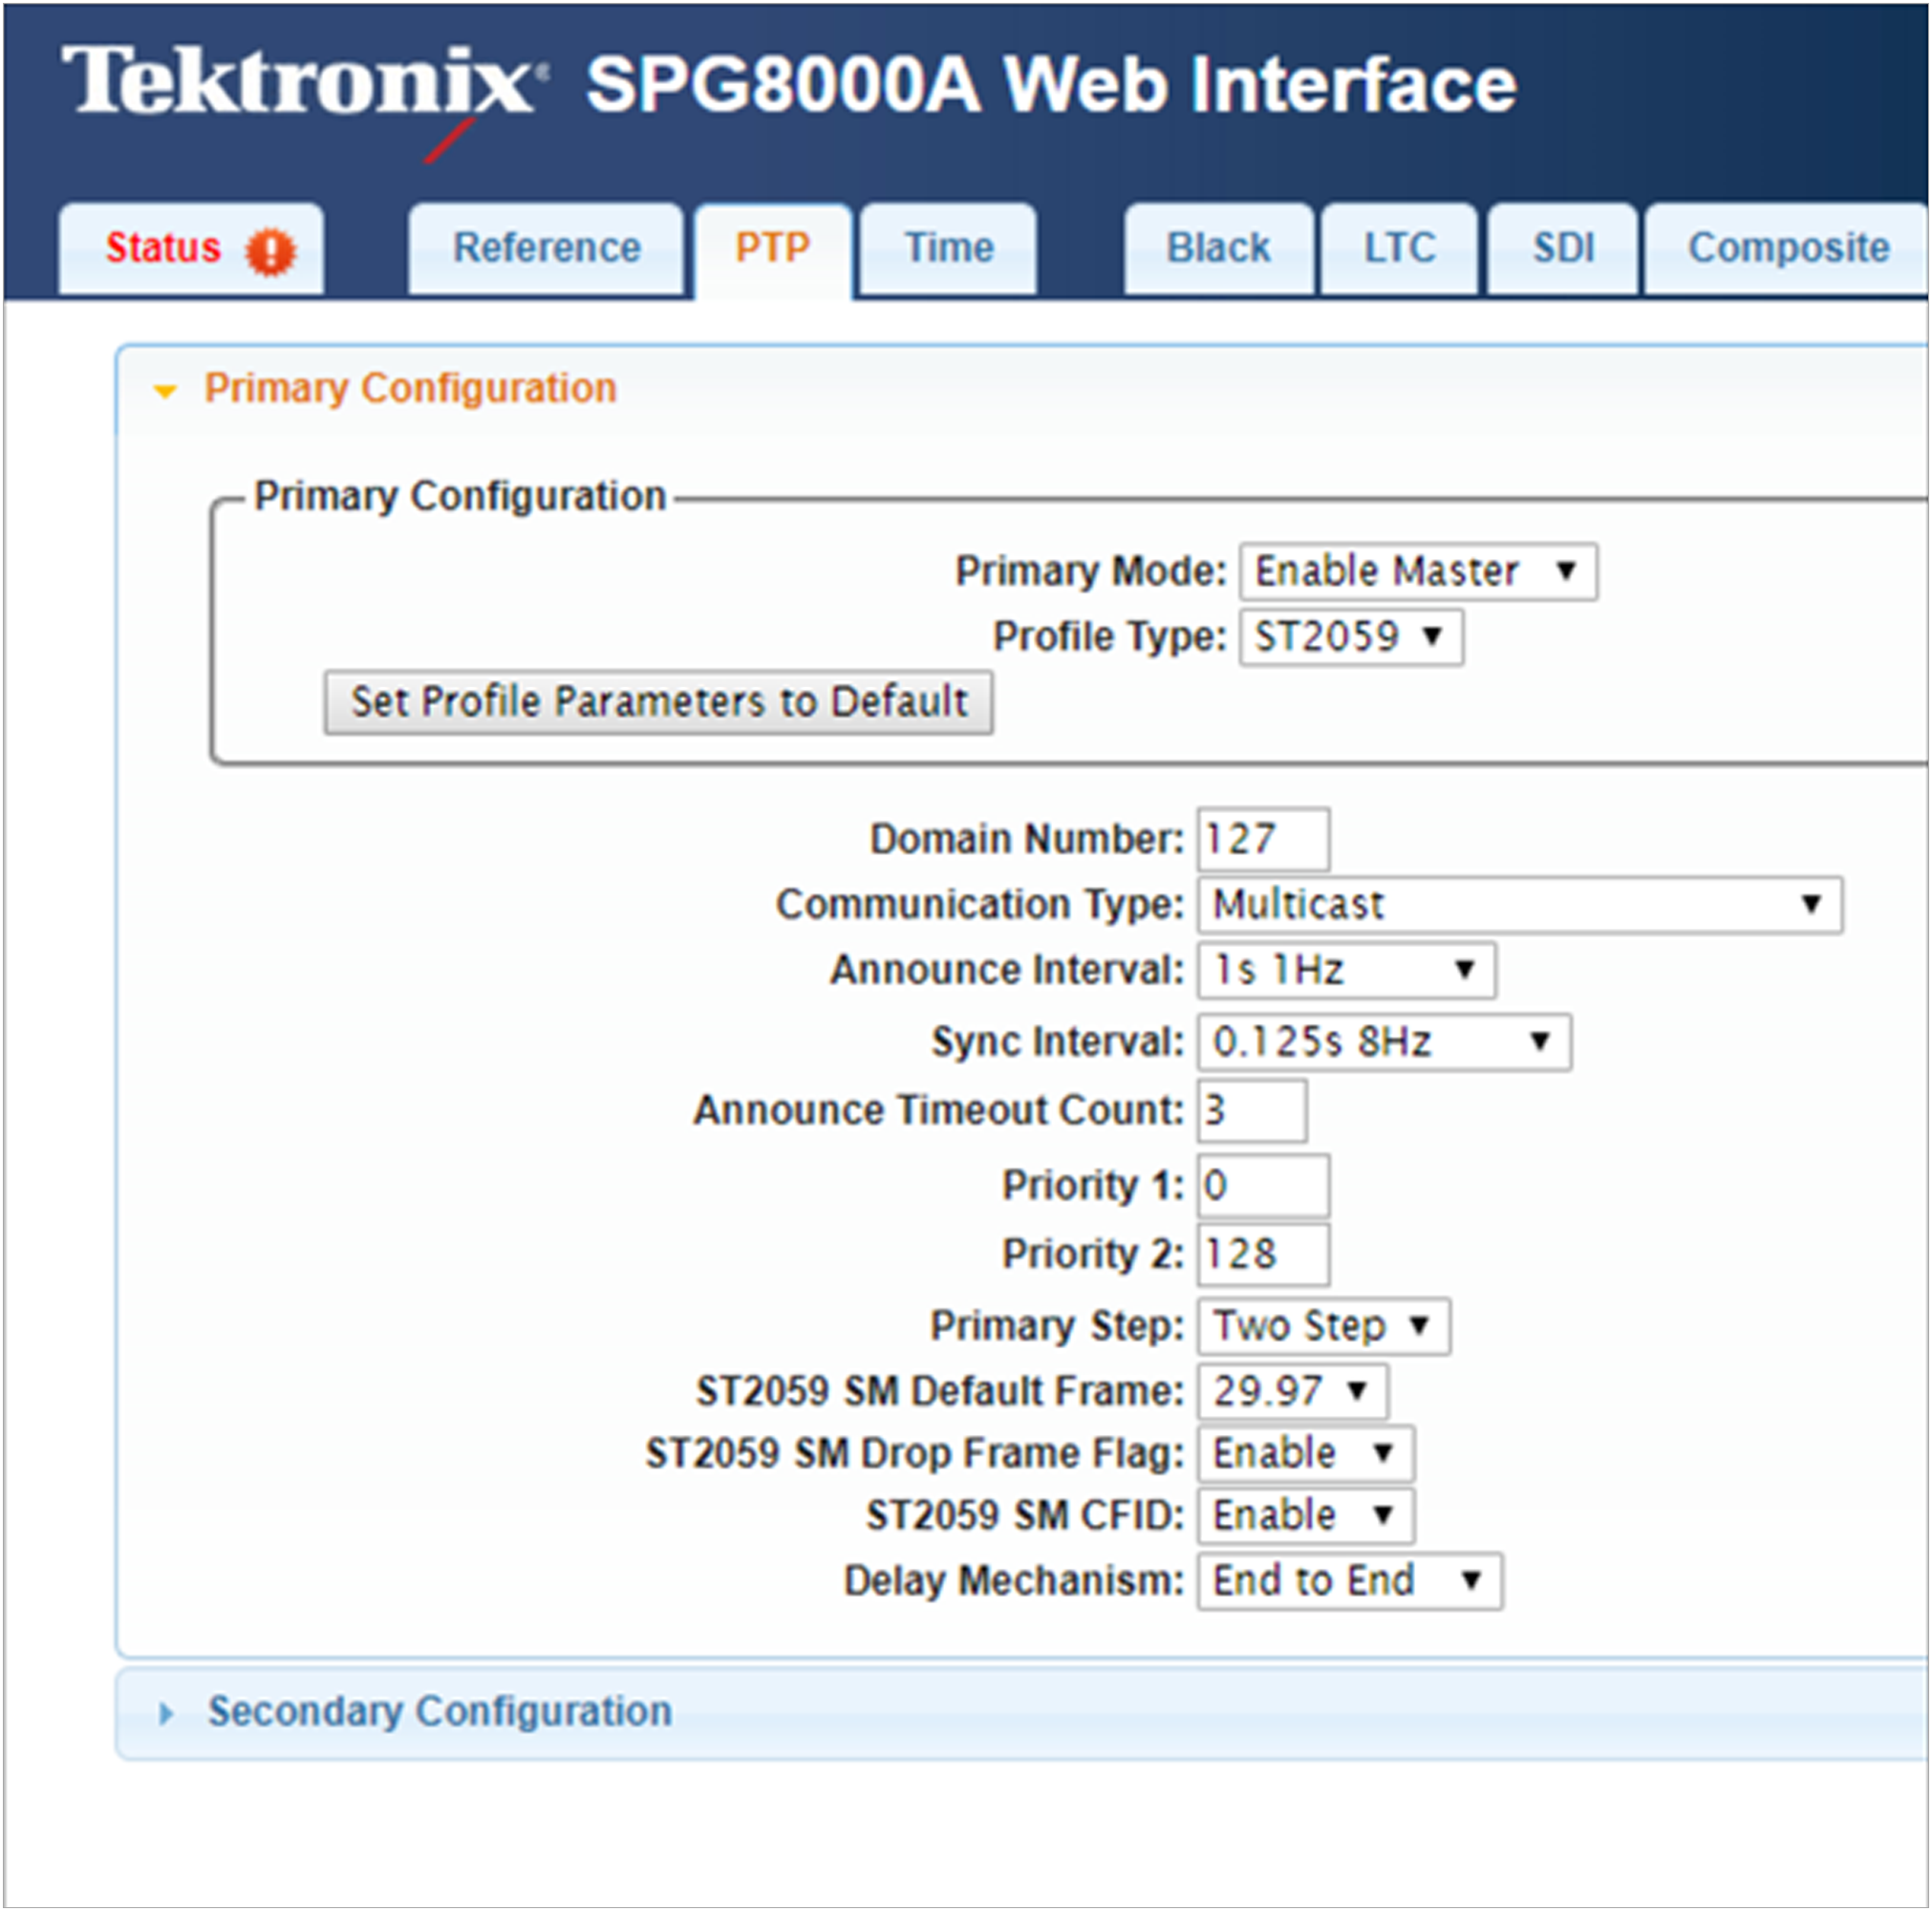This screenshot has width=1932, height=1911.
Task: Click the ST2059 SM Default Frame label
Action: tap(940, 1391)
